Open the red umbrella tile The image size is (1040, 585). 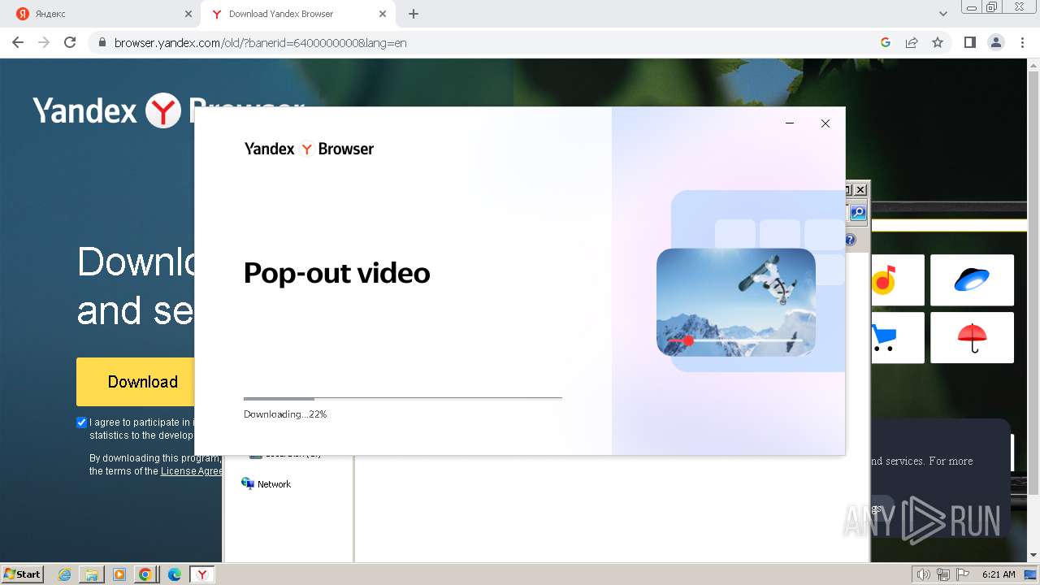point(972,337)
